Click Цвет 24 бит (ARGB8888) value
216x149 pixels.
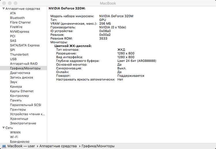pyautogui.click(x=137, y=61)
